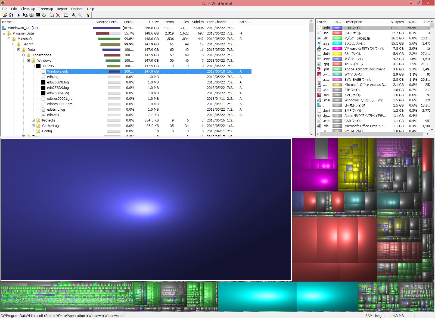Viewport: 435px width, 318px height.
Task: Select the Adobe Acrobat Document row
Action: point(374,69)
